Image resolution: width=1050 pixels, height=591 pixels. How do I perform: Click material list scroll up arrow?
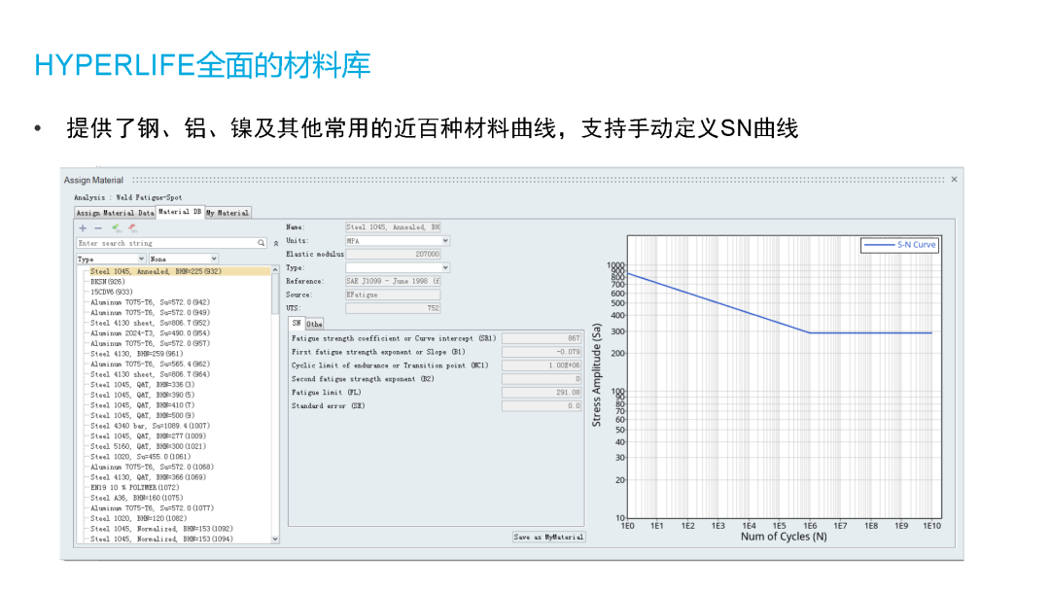click(x=274, y=269)
